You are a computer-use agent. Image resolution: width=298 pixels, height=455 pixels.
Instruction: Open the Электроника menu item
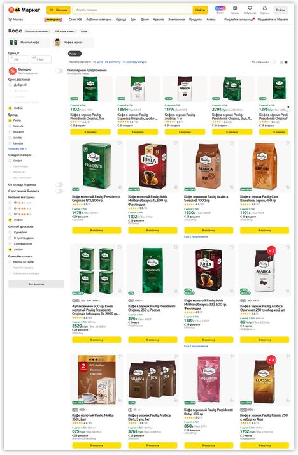176,20
